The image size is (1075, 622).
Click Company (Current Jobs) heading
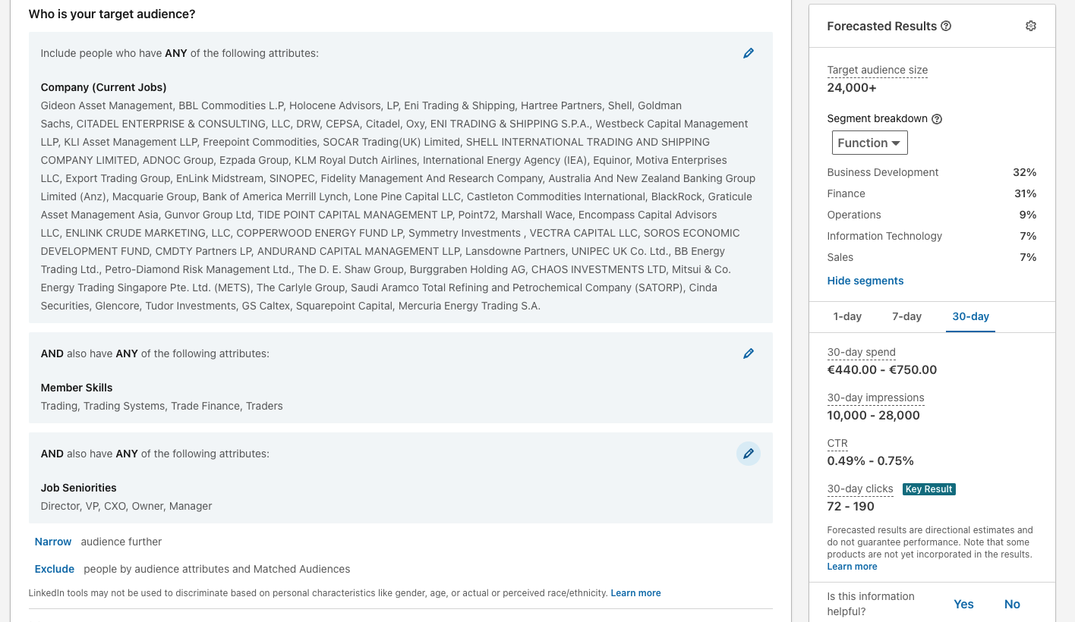104,87
